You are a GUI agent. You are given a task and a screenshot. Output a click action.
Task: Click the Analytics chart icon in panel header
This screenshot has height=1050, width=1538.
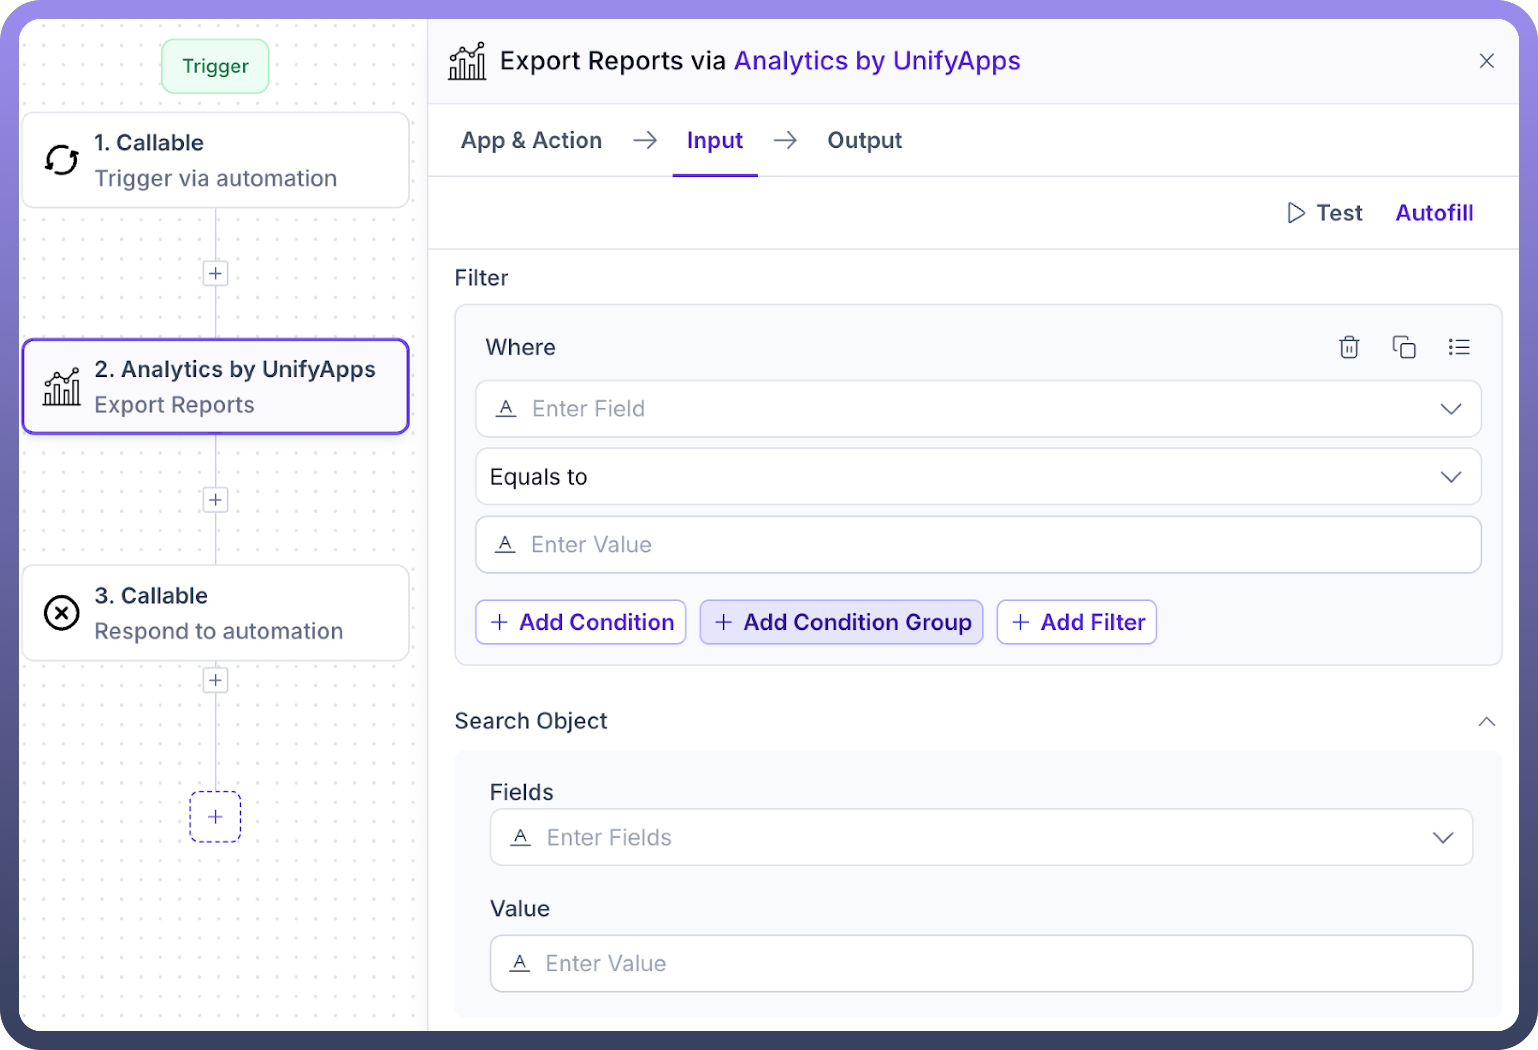point(467,61)
